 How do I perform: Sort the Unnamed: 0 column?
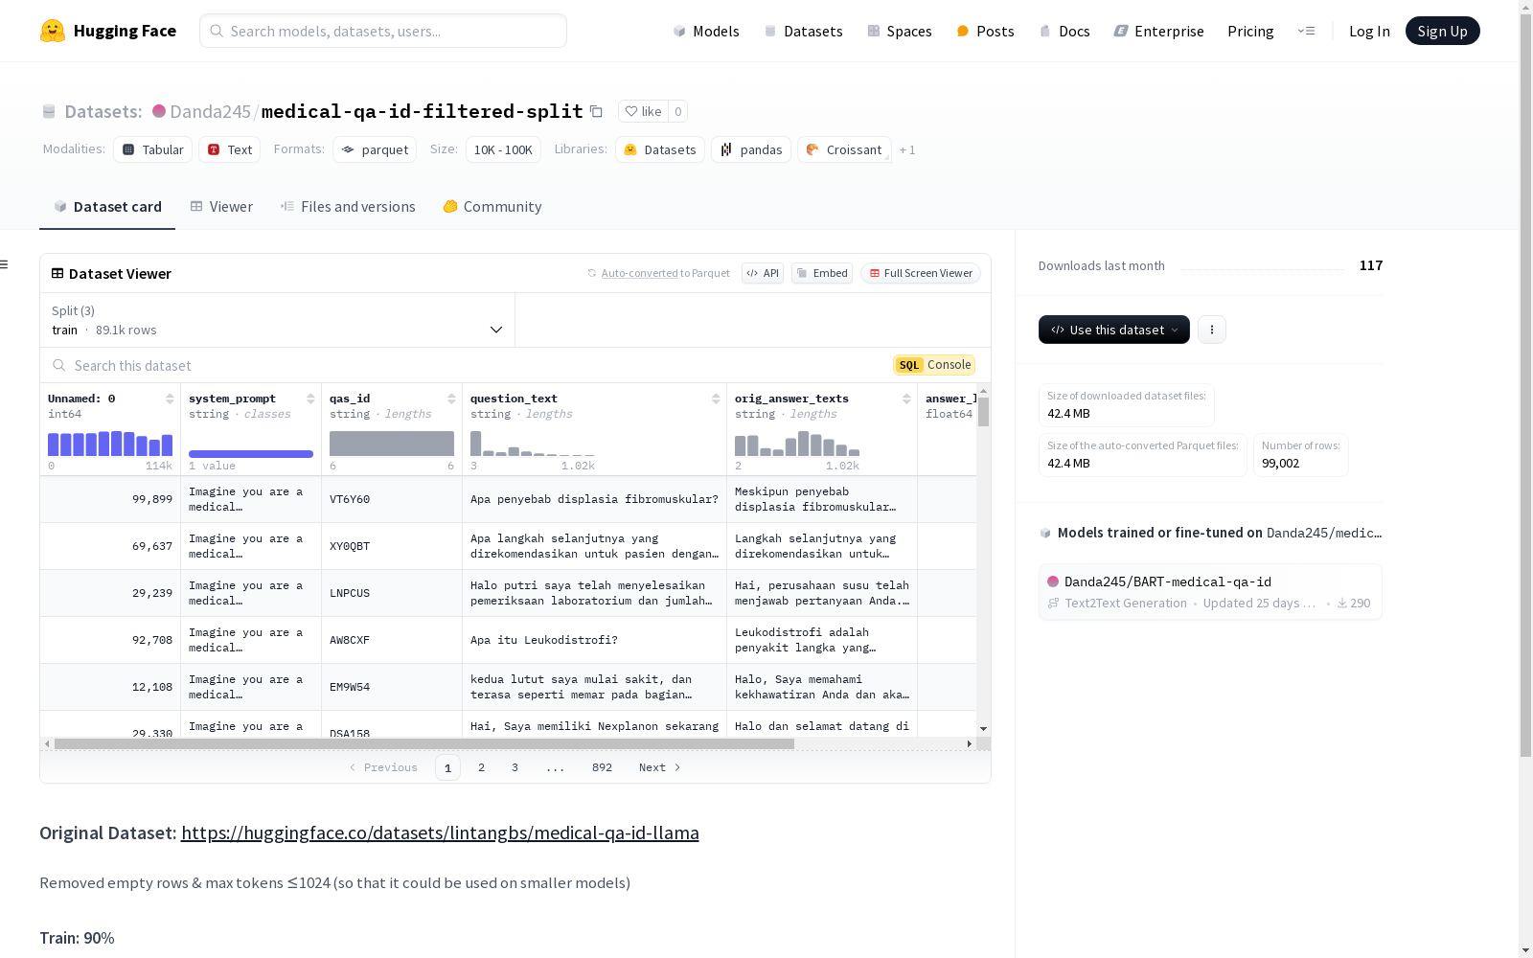point(170,399)
